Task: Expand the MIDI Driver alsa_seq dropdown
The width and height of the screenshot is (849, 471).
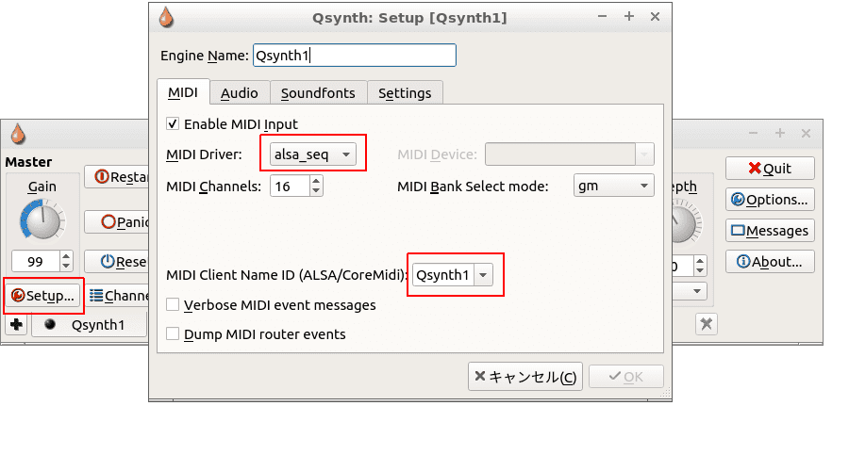Action: [x=313, y=154]
